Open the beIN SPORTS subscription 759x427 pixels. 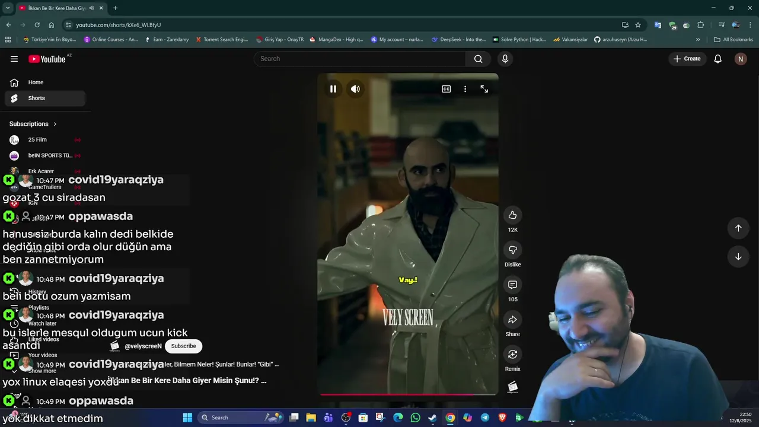click(x=45, y=155)
